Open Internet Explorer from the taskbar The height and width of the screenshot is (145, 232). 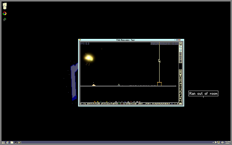click(x=7, y=142)
